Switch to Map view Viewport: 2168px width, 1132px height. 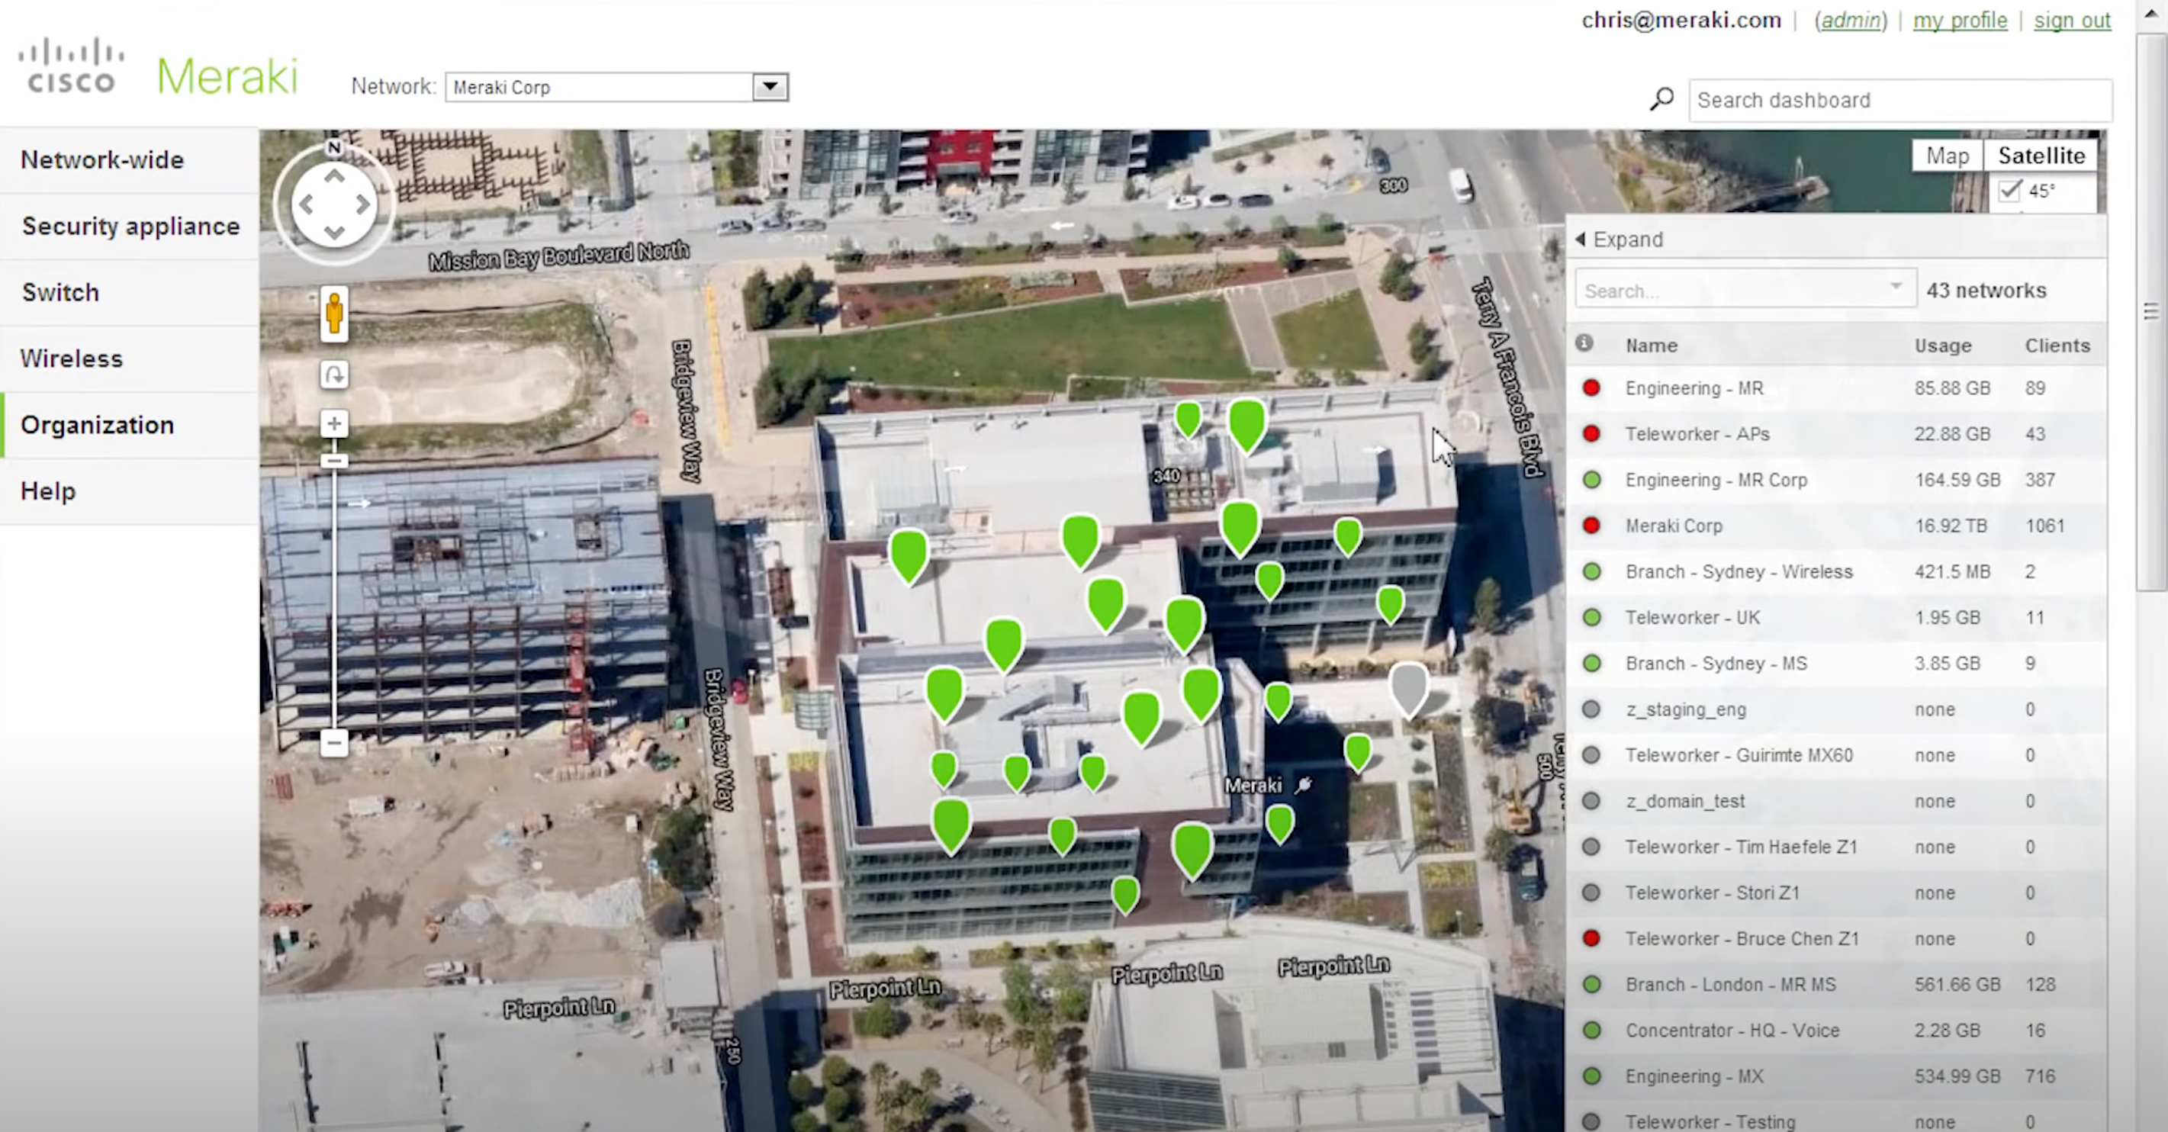tap(1947, 156)
